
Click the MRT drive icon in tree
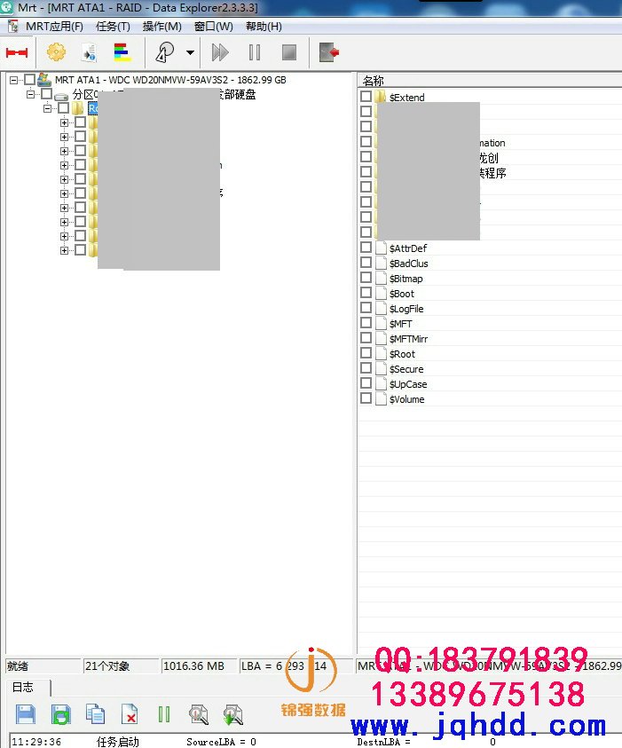click(x=44, y=80)
